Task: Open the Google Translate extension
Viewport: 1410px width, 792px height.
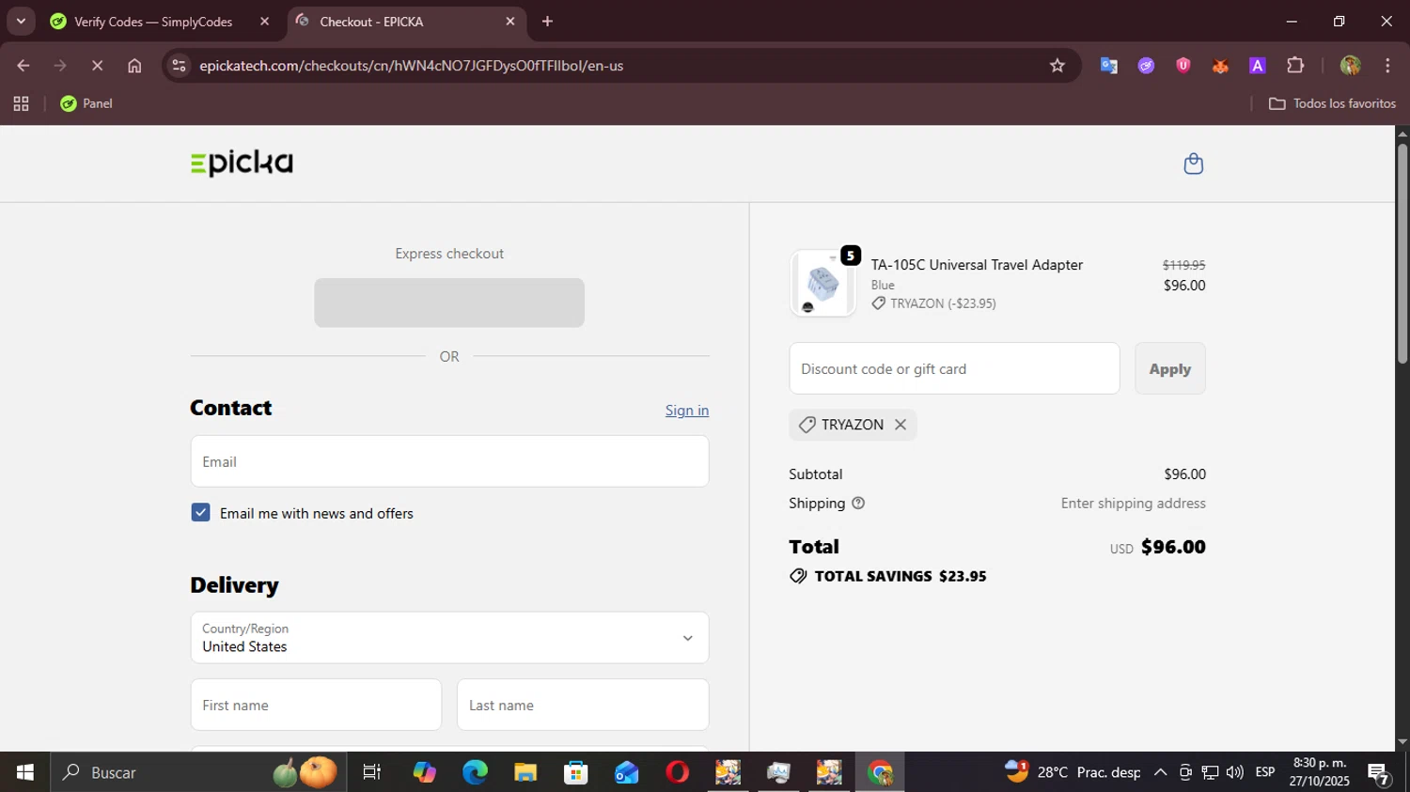Action: [x=1108, y=66]
